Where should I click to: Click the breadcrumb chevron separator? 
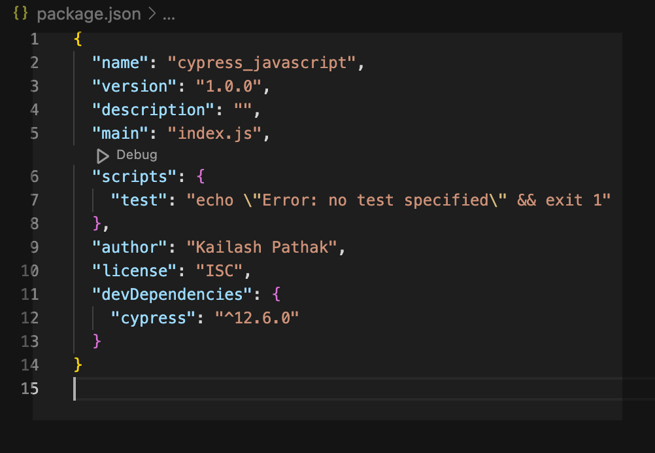coord(151,14)
